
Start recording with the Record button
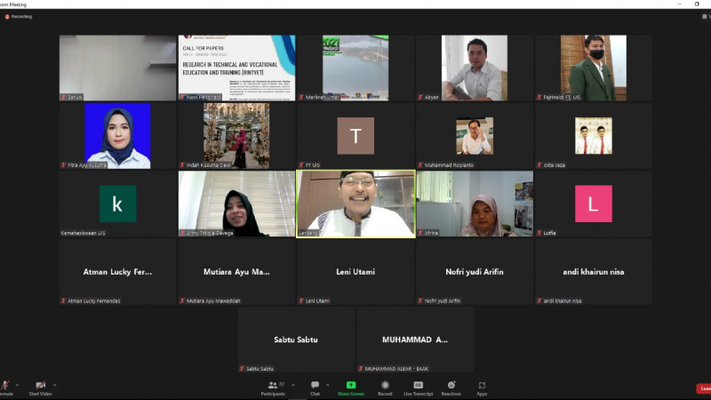click(385, 388)
